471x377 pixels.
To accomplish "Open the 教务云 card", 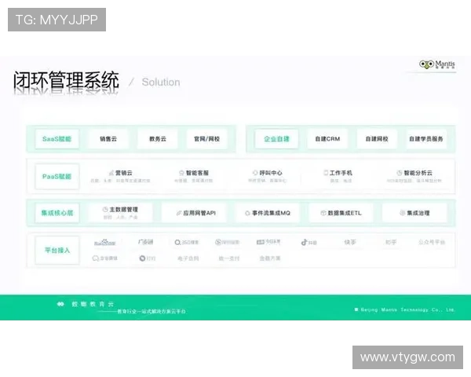I will [158, 139].
